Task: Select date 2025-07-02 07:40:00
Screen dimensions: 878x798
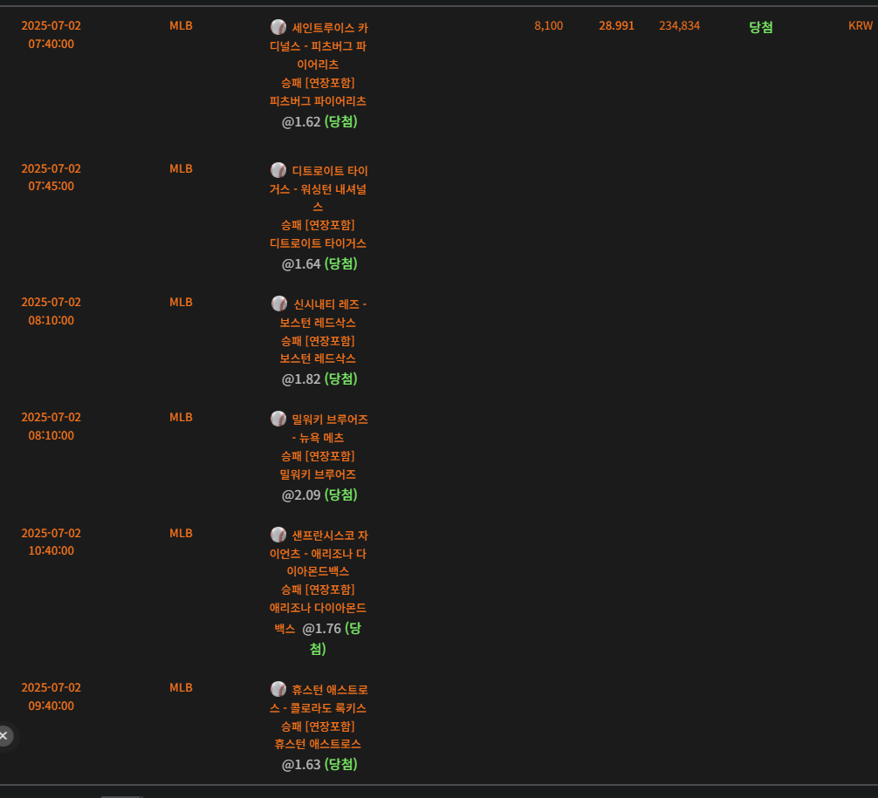Action: click(51, 35)
